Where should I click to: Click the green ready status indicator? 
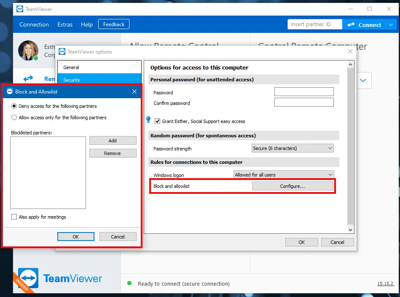coord(129,283)
